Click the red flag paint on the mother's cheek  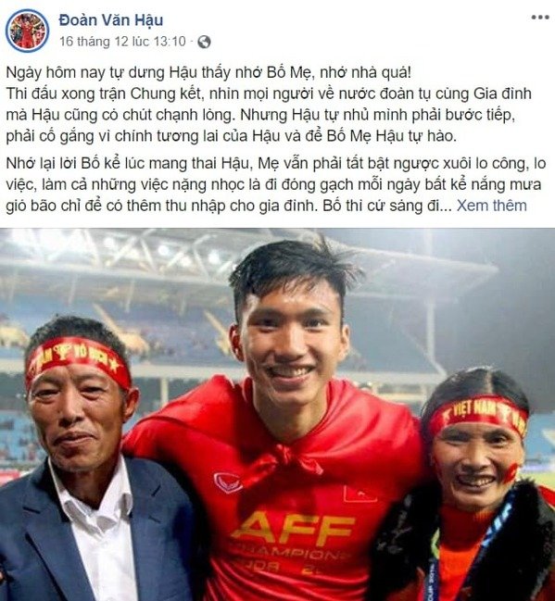511,473
